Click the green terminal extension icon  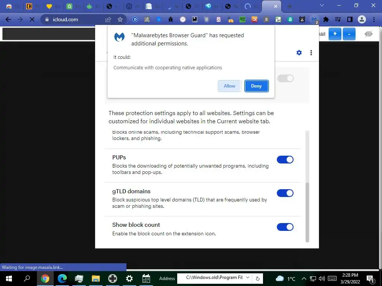point(278,19)
